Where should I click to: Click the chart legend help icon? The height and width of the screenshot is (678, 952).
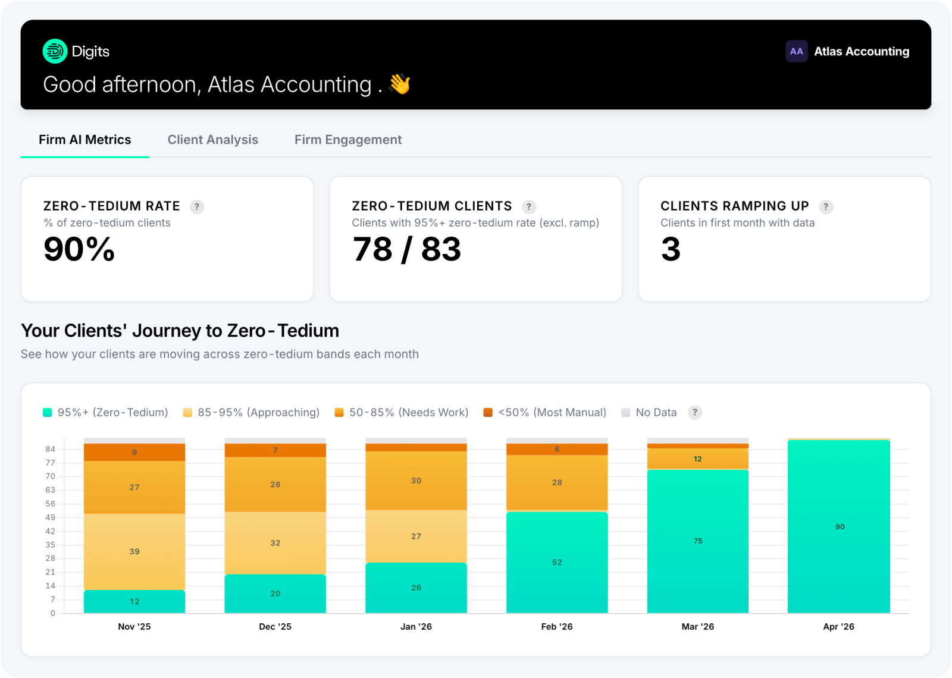pyautogui.click(x=695, y=412)
